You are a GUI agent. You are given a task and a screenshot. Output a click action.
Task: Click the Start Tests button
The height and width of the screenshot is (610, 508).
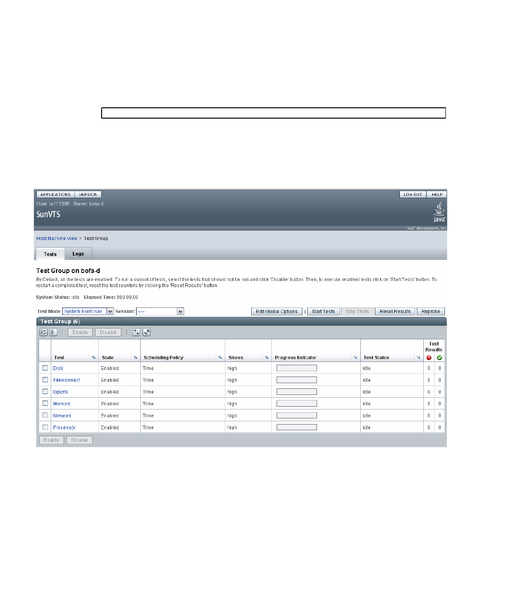[323, 312]
